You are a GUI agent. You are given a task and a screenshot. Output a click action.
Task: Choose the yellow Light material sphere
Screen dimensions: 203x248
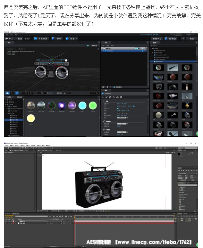[31, 118]
